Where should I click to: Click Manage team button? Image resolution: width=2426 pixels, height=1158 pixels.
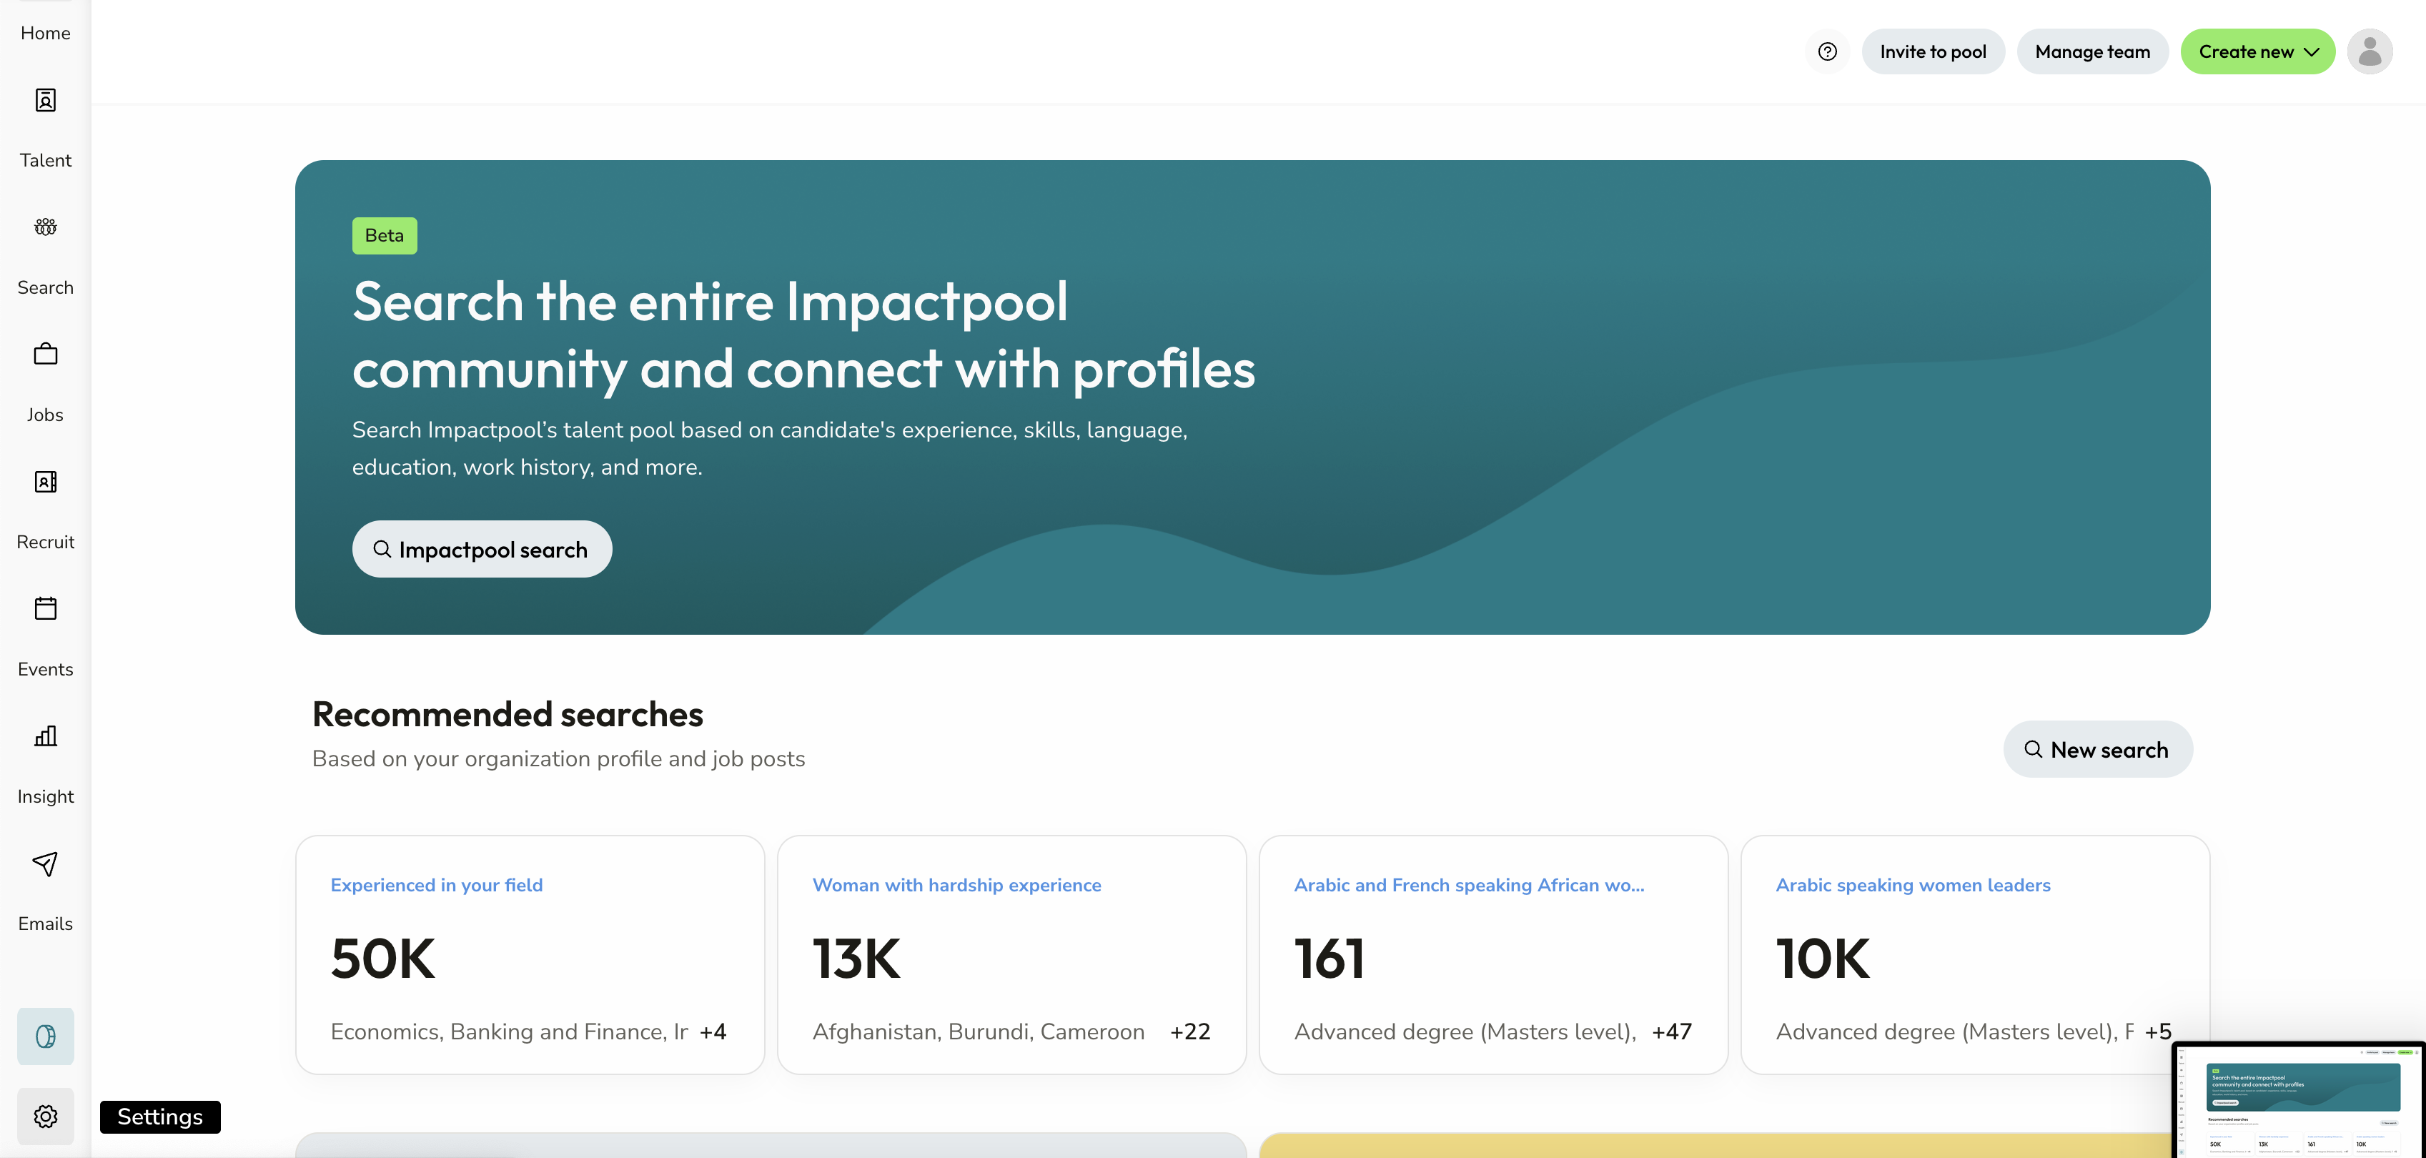click(x=2091, y=51)
